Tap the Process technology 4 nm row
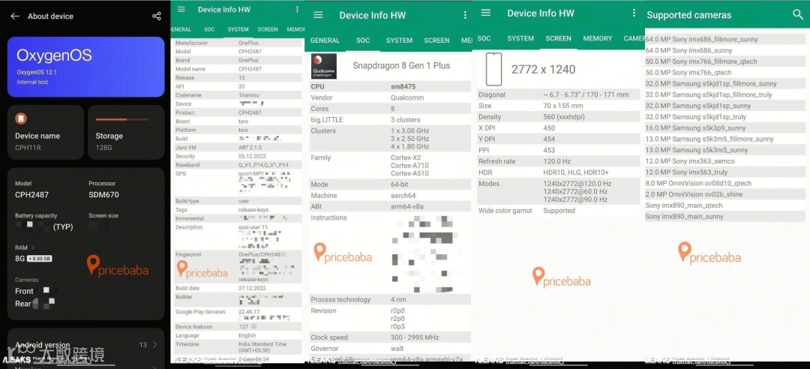810x369 pixels. pyautogui.click(x=390, y=299)
